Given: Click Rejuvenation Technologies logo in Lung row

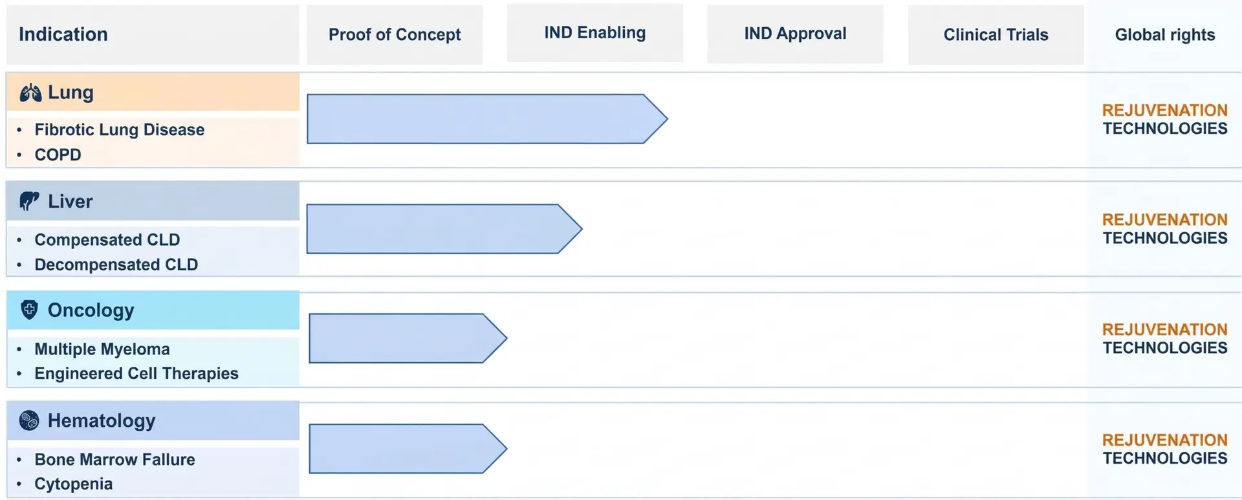Looking at the screenshot, I should click(1164, 120).
